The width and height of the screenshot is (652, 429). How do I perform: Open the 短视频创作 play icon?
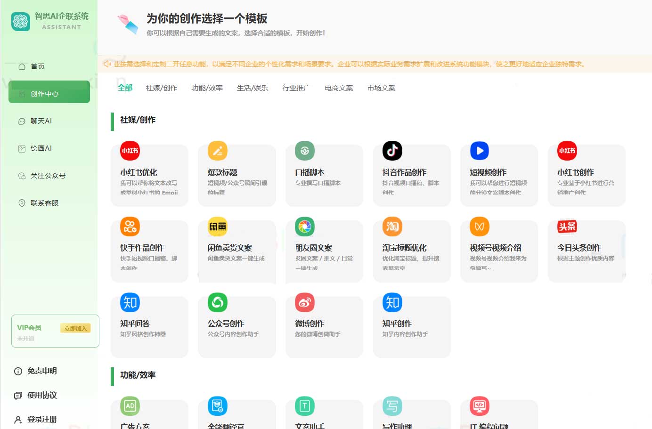pyautogui.click(x=480, y=151)
